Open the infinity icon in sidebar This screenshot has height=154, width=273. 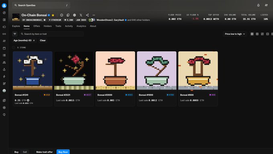[4, 34]
